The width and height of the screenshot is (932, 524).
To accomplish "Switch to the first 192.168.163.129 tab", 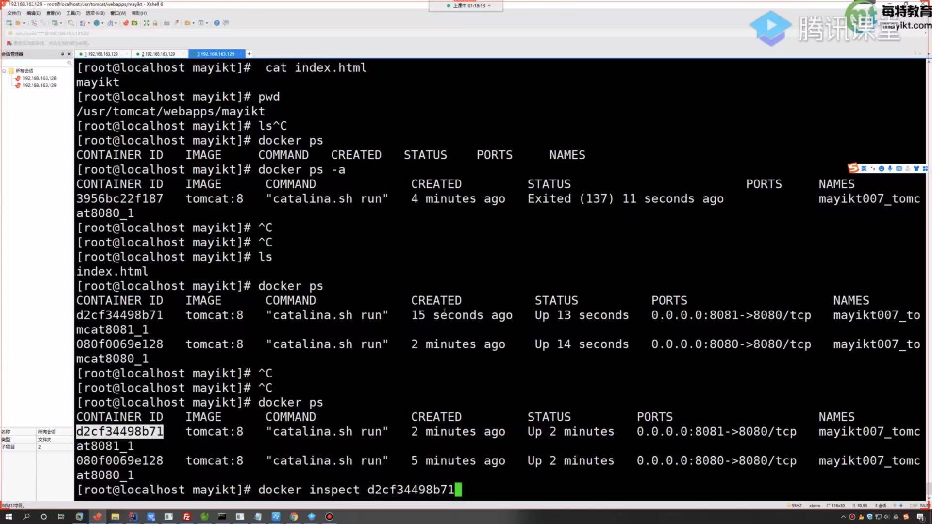I will pyautogui.click(x=102, y=54).
